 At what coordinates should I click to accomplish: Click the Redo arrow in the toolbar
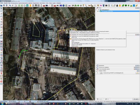coord(13,6)
